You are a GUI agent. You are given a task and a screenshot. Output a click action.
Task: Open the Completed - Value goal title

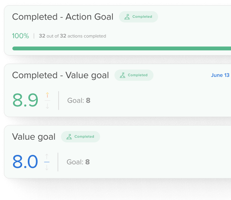[x=60, y=75]
